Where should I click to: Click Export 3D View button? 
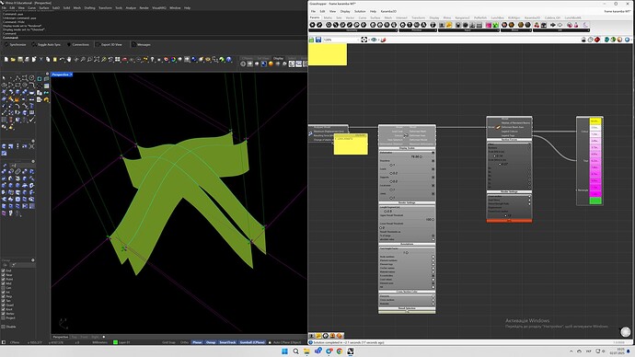click(109, 44)
